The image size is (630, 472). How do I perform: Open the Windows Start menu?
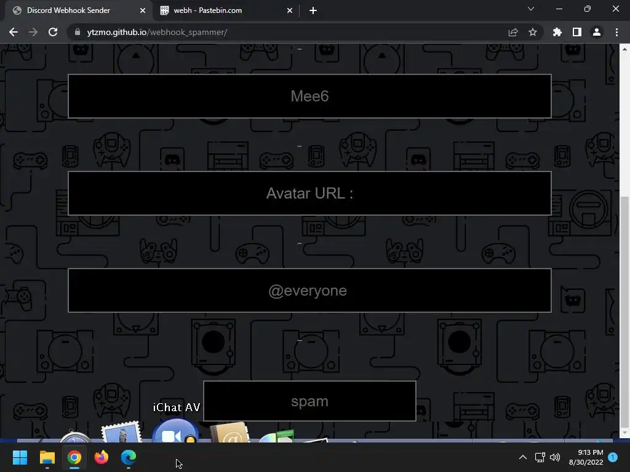tap(20, 457)
